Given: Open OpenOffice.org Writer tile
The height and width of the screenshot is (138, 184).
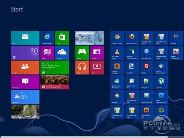Looking at the screenshot, I should coord(161,53).
